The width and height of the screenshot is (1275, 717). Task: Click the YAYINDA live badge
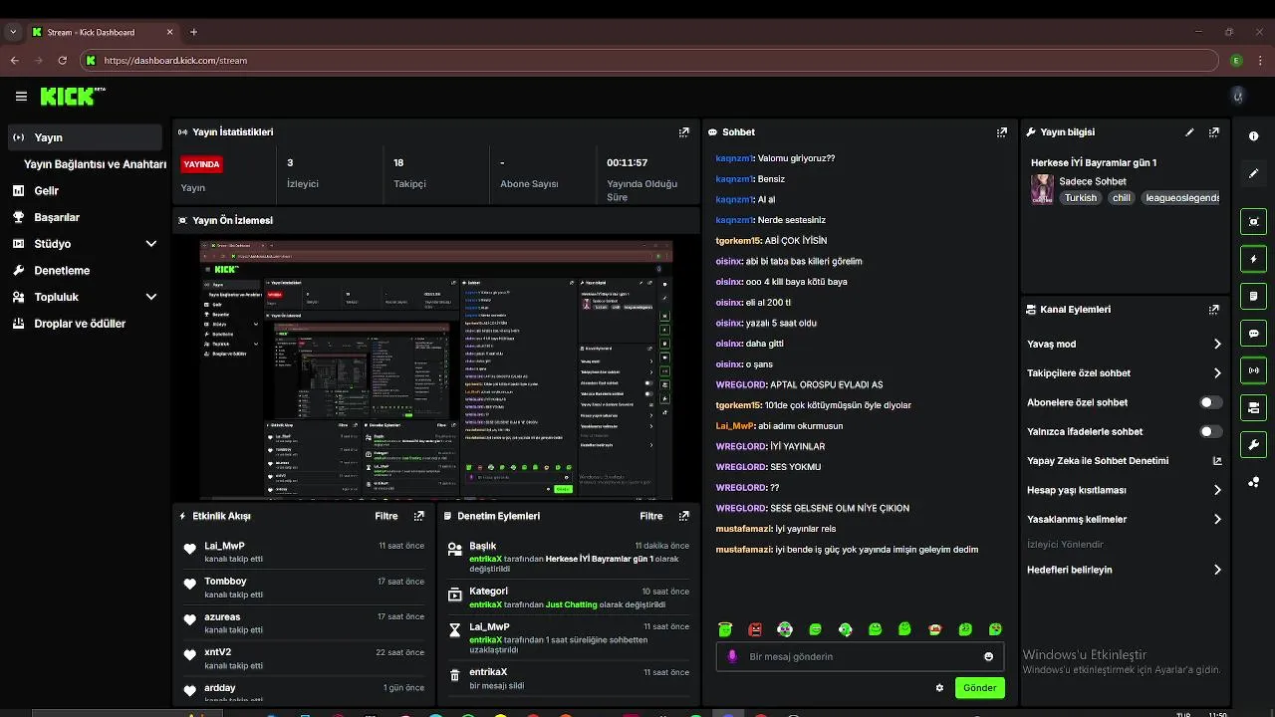click(x=201, y=164)
